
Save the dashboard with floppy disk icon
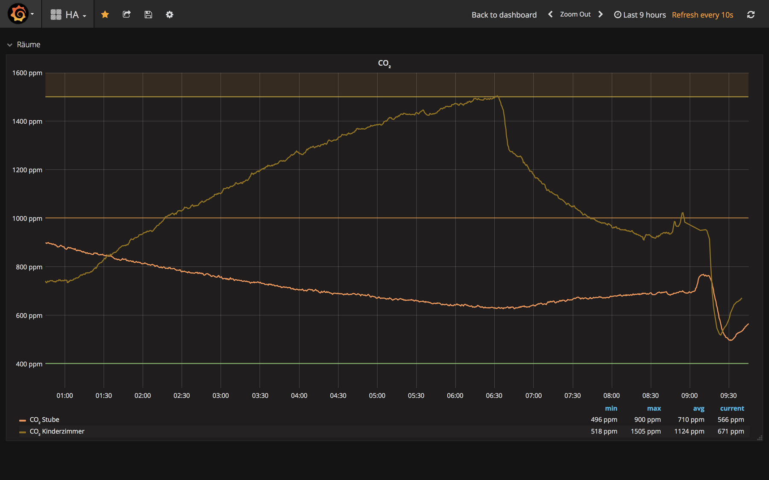pos(148,15)
